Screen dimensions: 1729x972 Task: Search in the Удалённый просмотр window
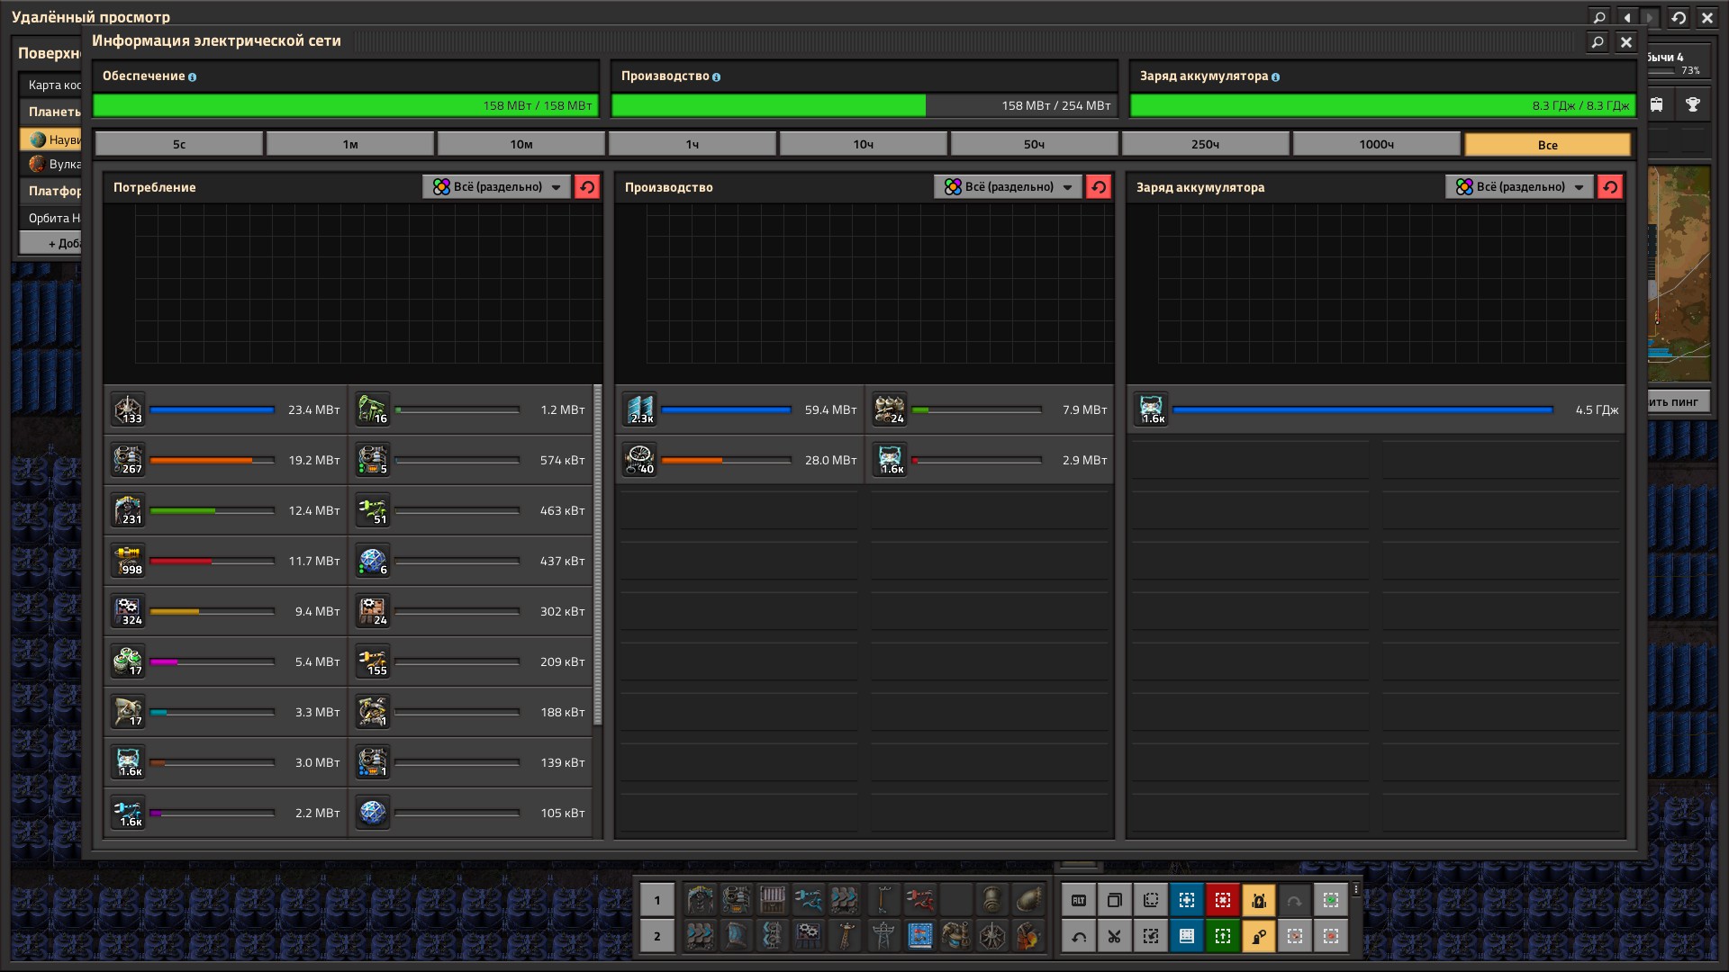pos(1599,17)
